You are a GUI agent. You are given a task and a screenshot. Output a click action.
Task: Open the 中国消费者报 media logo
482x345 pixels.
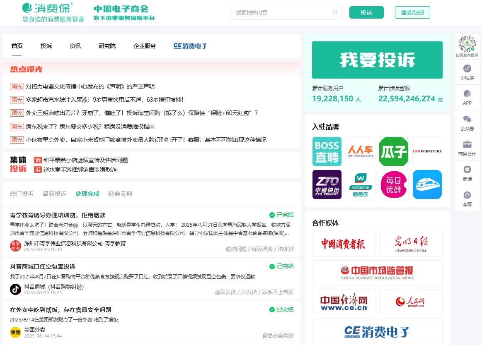343,244
